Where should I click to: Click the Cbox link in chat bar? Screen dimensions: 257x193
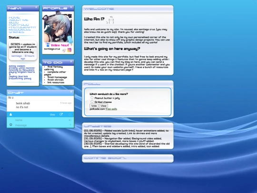point(52,114)
